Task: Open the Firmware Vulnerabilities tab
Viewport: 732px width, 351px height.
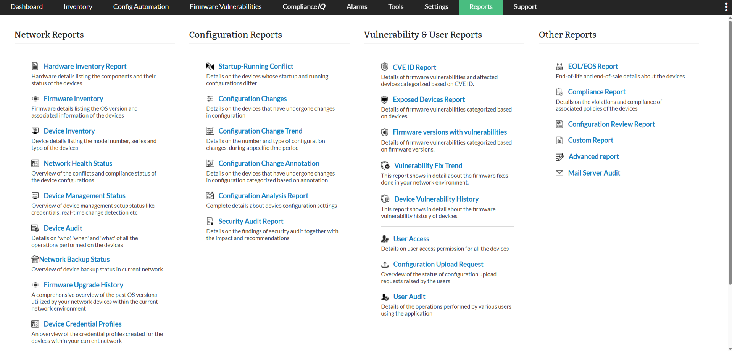Action: [226, 7]
